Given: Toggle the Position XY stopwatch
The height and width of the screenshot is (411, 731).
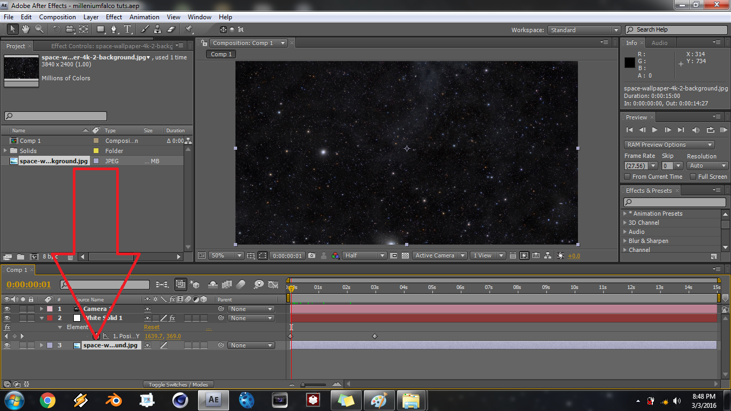Looking at the screenshot, I should coord(96,336).
